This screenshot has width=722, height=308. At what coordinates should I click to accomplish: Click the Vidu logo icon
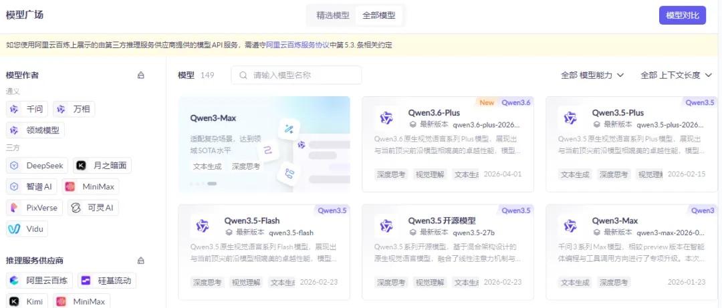point(15,228)
